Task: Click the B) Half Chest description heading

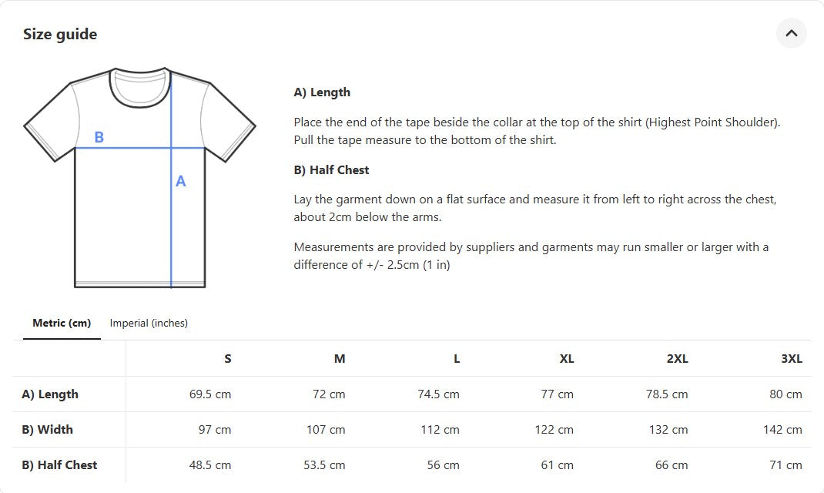Action: pyautogui.click(x=331, y=169)
